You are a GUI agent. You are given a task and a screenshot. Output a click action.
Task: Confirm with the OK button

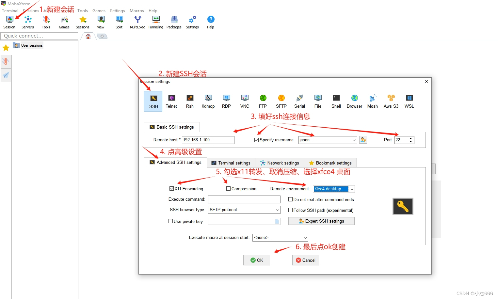(257, 260)
